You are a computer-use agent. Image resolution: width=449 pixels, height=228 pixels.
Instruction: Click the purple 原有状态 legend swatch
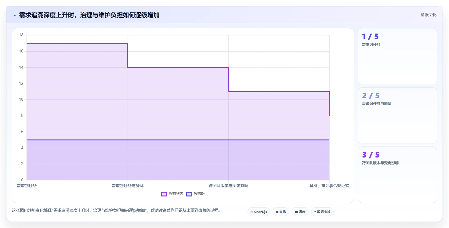(164, 194)
